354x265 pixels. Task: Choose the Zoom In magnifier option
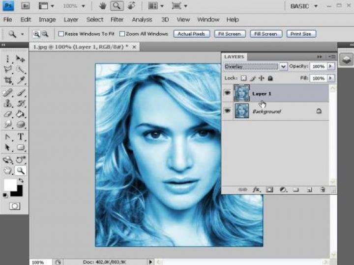(36, 34)
